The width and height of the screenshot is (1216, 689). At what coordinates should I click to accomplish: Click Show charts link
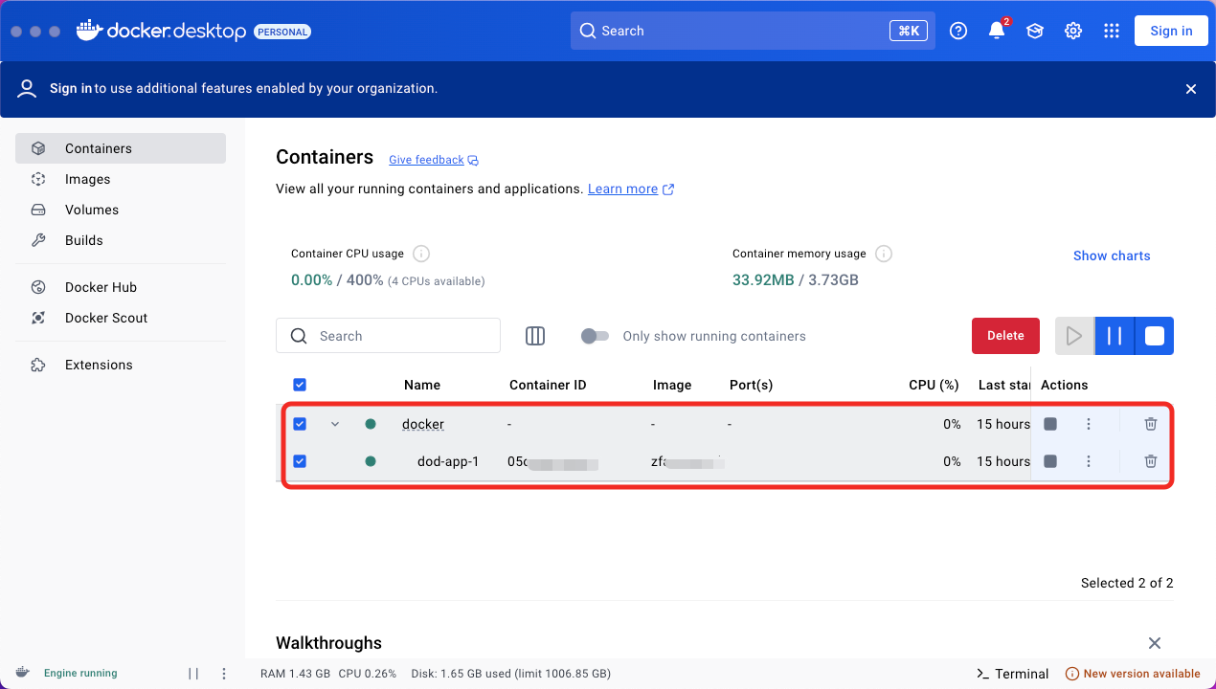[1112, 256]
